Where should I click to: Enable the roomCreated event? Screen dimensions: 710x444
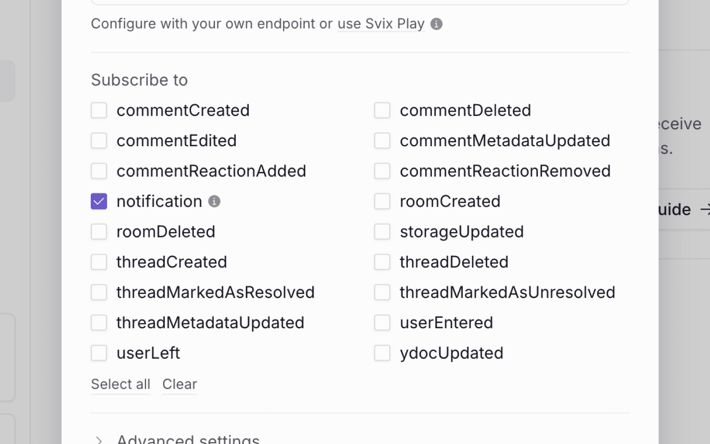click(x=382, y=201)
